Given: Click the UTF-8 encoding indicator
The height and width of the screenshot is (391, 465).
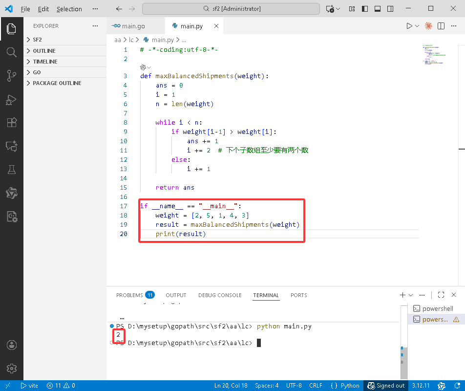Looking at the screenshot, I should pyautogui.click(x=294, y=385).
